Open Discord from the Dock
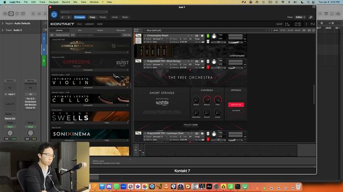The height and width of the screenshot is (192, 343). (x=109, y=187)
